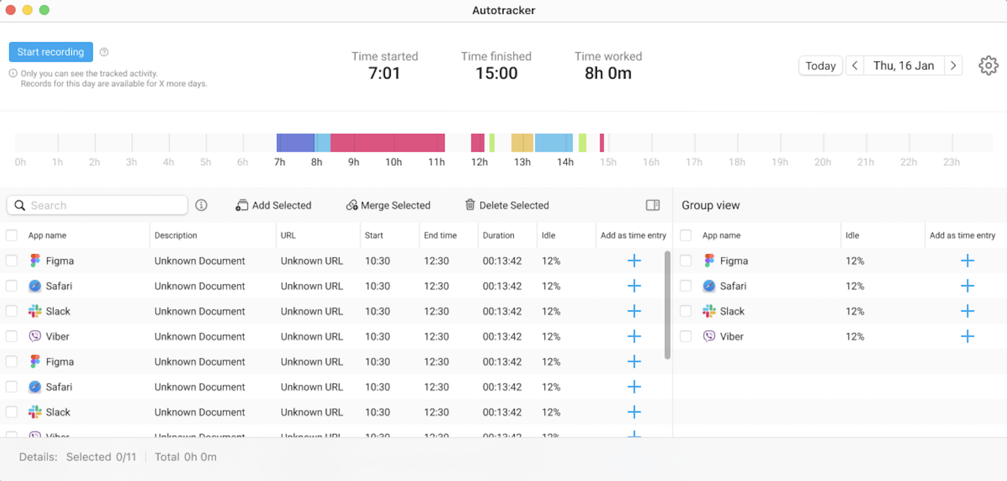The image size is (1007, 481).
Task: Click the help icon beside Start recording
Action: click(104, 52)
